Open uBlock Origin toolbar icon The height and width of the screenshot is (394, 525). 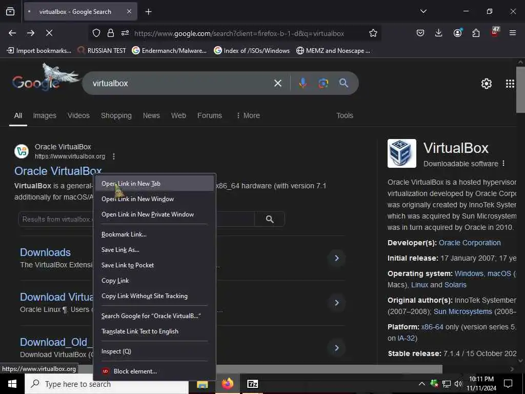tap(495, 32)
